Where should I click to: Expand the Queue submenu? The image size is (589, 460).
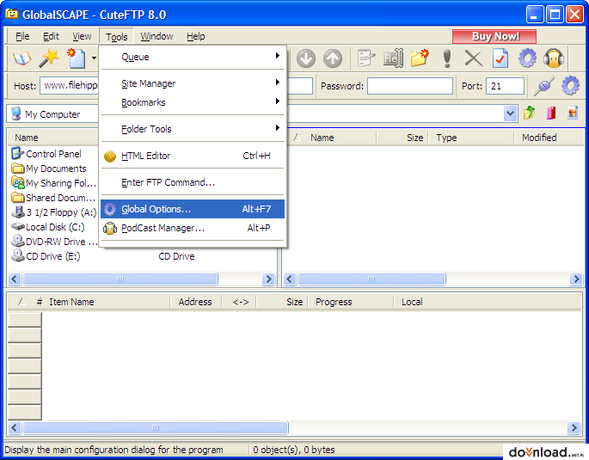192,57
